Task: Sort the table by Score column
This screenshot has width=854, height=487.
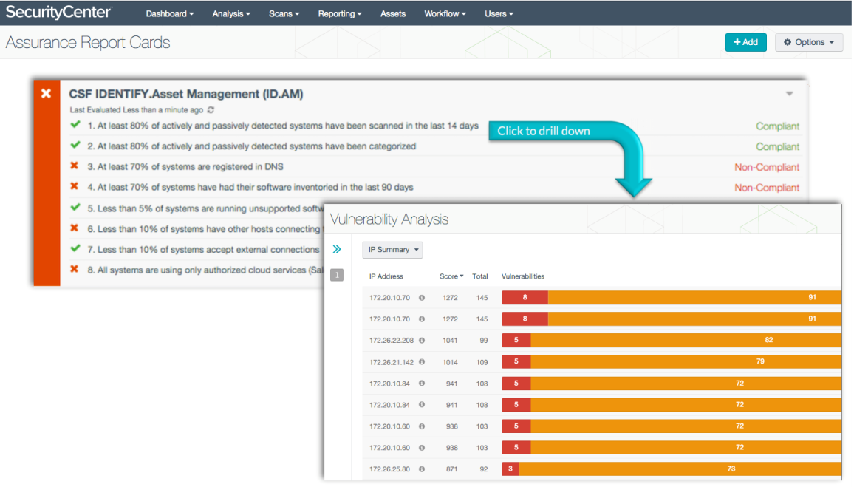Action: click(451, 276)
